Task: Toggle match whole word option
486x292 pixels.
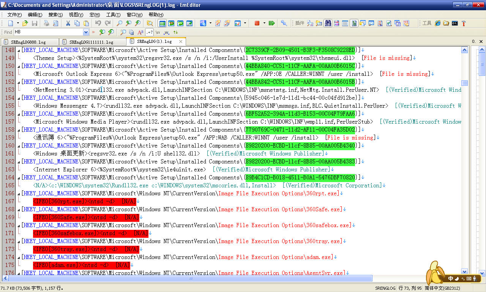Action: click(x=166, y=32)
